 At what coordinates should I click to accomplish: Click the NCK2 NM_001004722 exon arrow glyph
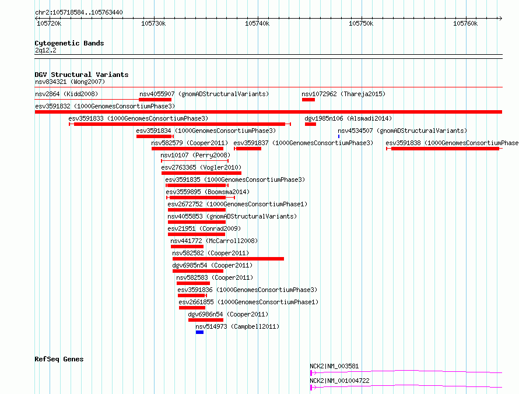[313, 388]
